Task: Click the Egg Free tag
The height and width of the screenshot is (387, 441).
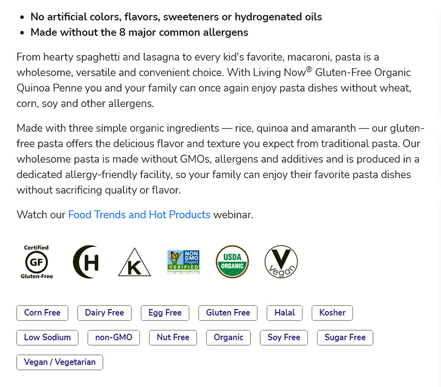Action: (165, 313)
